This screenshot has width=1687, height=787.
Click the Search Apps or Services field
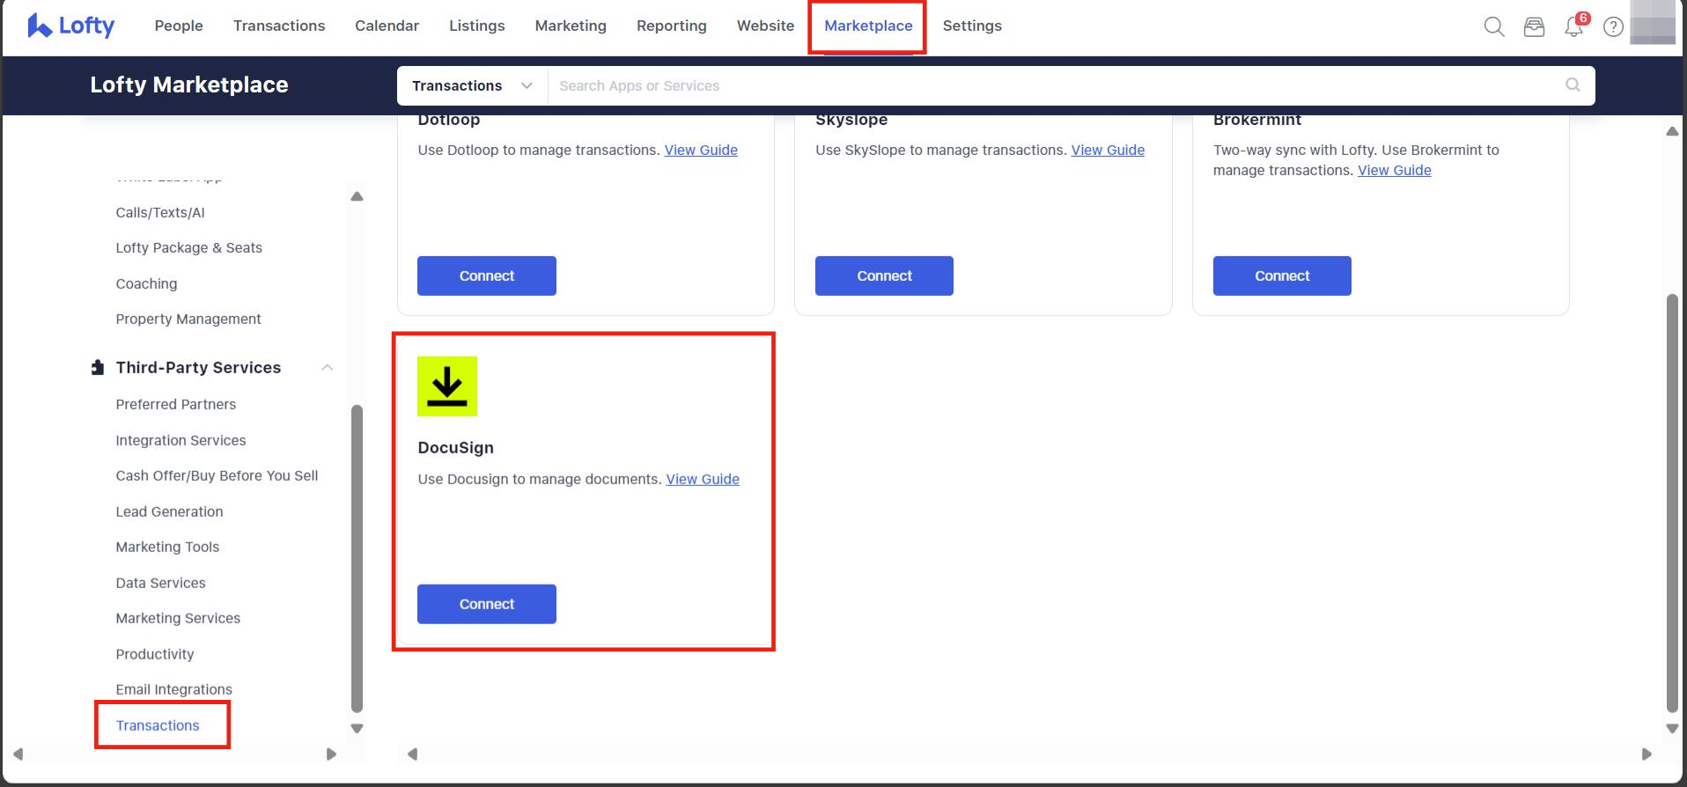pyautogui.click(x=1057, y=85)
